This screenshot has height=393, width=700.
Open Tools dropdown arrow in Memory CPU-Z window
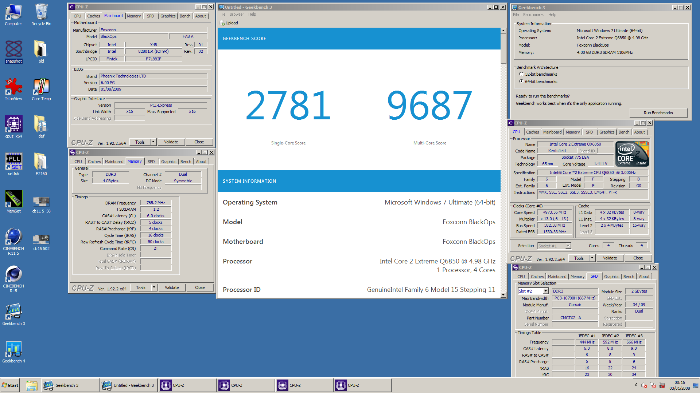tap(154, 287)
